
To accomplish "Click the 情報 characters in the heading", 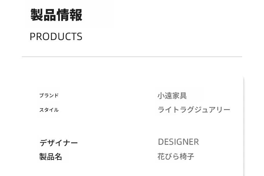I will tap(70, 15).
